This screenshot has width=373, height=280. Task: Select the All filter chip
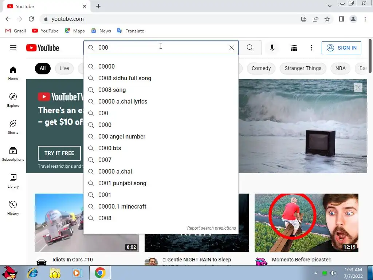pyautogui.click(x=43, y=68)
